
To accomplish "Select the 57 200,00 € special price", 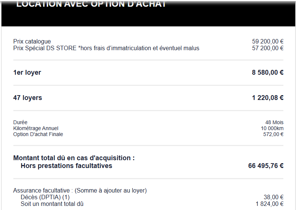I will 267,48.
